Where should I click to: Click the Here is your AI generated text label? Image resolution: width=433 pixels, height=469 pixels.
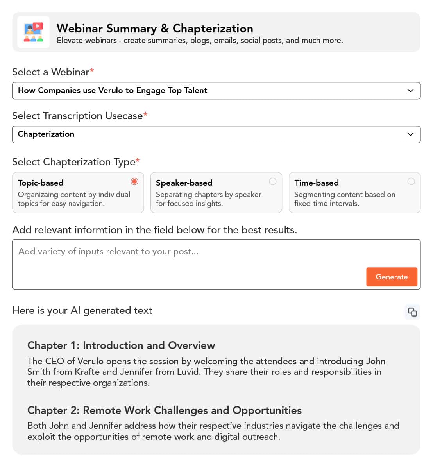[82, 310]
